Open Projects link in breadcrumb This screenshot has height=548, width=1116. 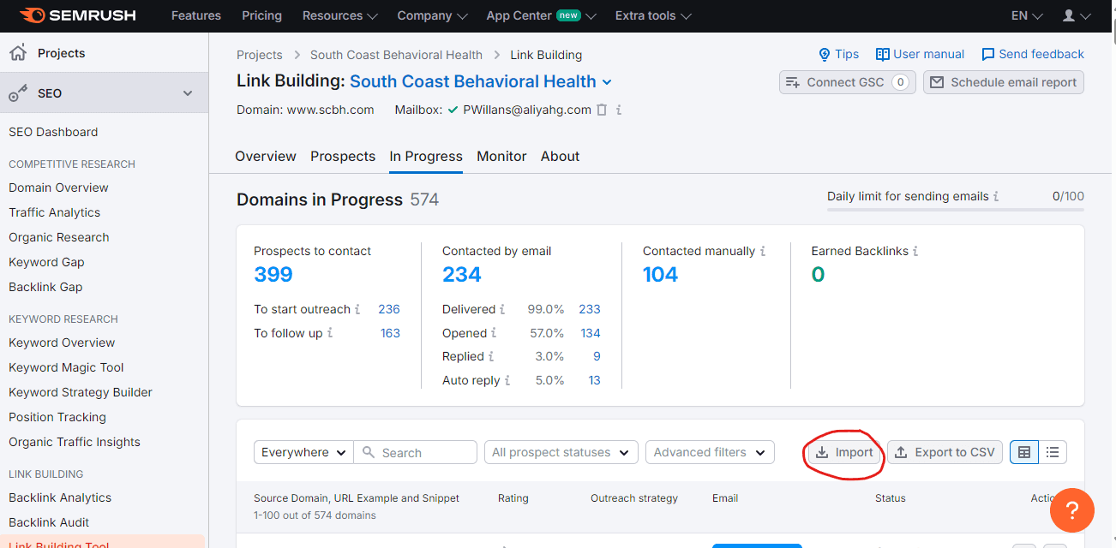click(x=260, y=55)
